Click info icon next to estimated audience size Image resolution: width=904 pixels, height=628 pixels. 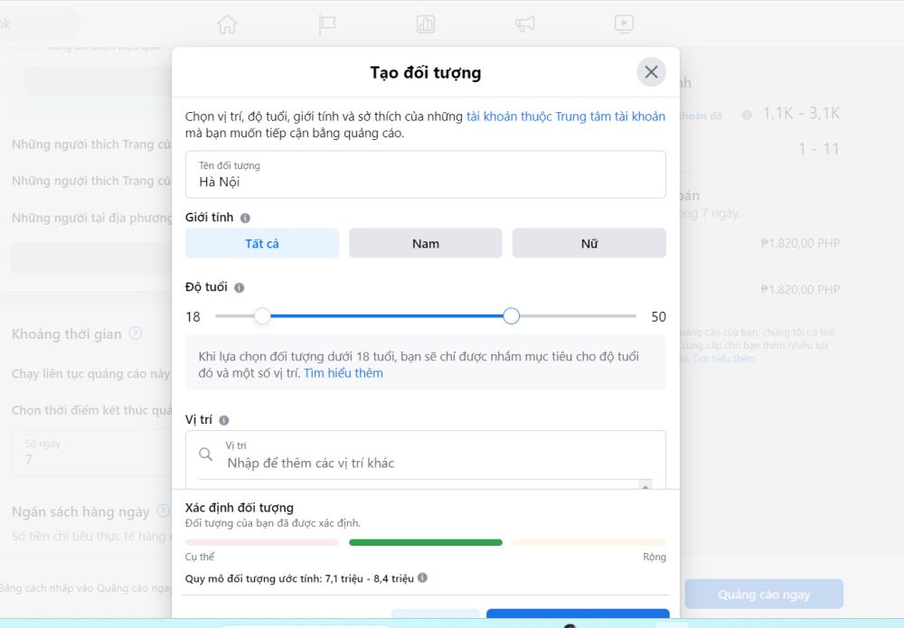[x=422, y=577]
